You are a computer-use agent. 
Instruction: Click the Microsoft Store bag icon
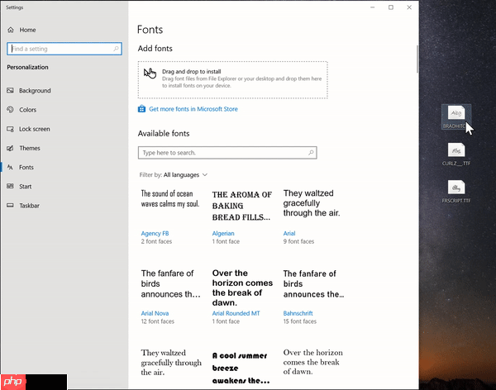(141, 109)
